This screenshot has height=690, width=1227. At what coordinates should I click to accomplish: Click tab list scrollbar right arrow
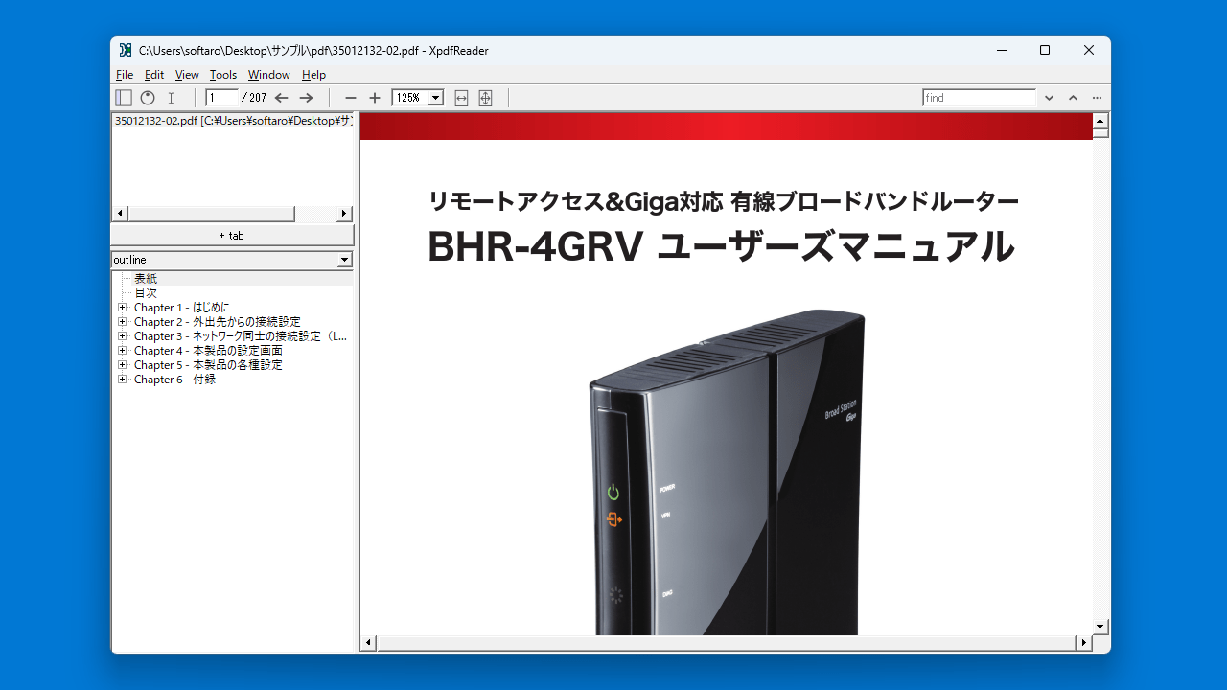click(x=345, y=214)
